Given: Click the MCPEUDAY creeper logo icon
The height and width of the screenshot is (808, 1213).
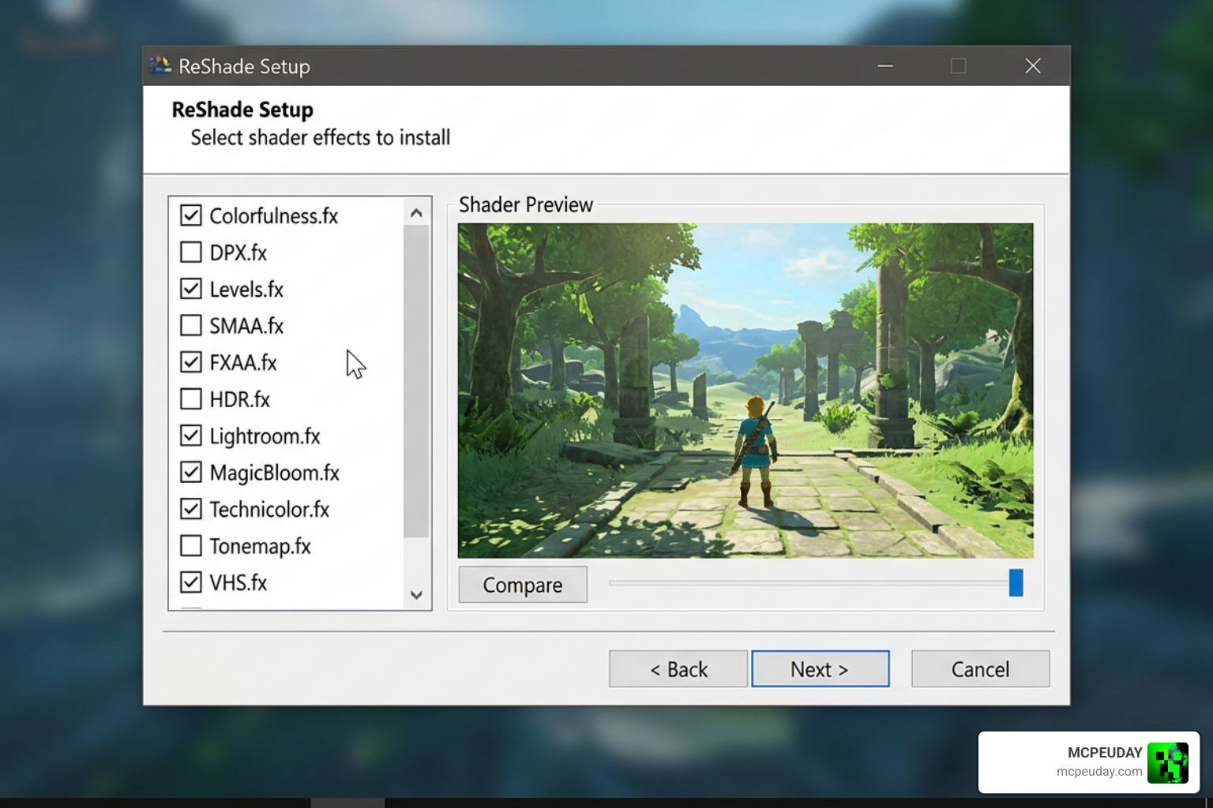Looking at the screenshot, I should 1168,762.
